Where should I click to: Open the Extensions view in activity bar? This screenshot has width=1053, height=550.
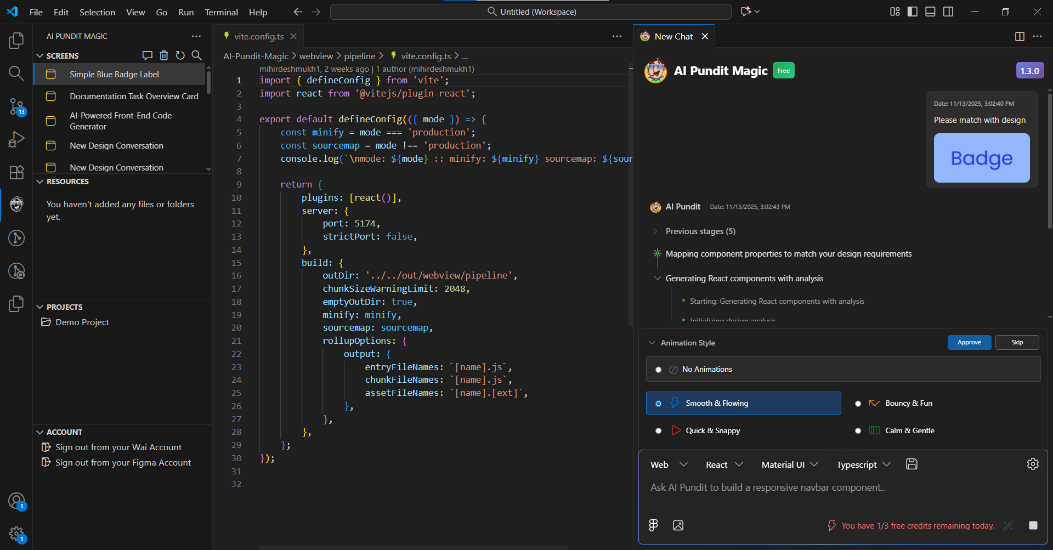click(x=16, y=172)
